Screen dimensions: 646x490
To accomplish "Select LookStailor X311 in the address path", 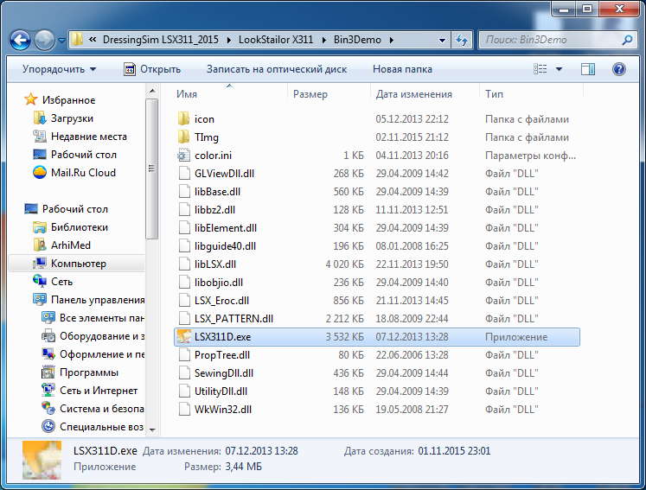I will [276, 40].
